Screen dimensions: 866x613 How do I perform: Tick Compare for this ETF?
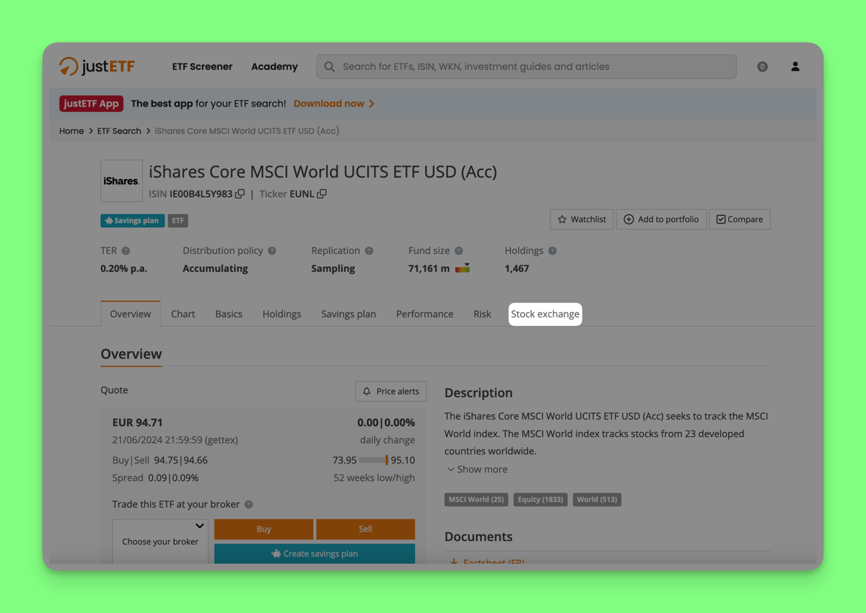point(740,219)
